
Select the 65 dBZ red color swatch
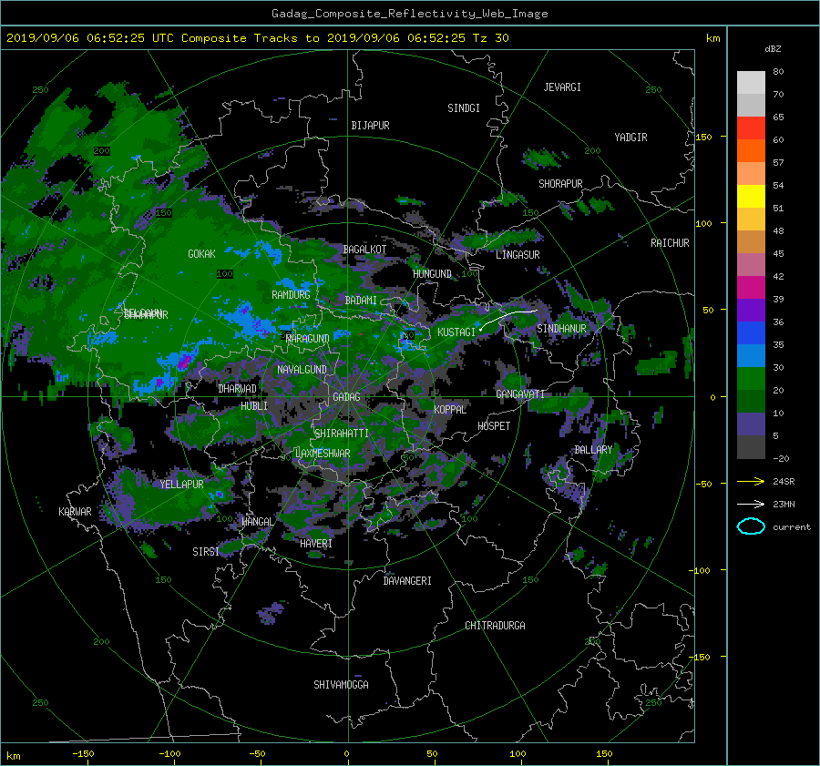coord(751,128)
